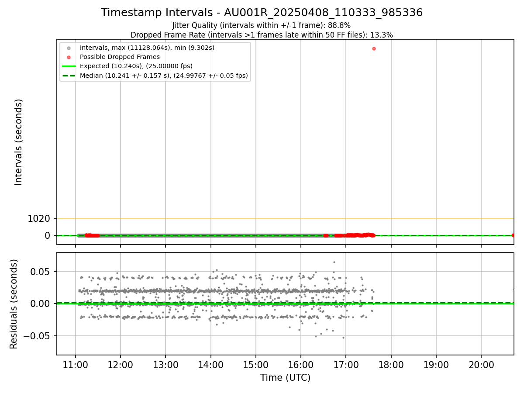524x393 pixels.
Task: Click the legend entry 'Intervals, max (11128.064s), min (9.302s)'
Action: 147,48
